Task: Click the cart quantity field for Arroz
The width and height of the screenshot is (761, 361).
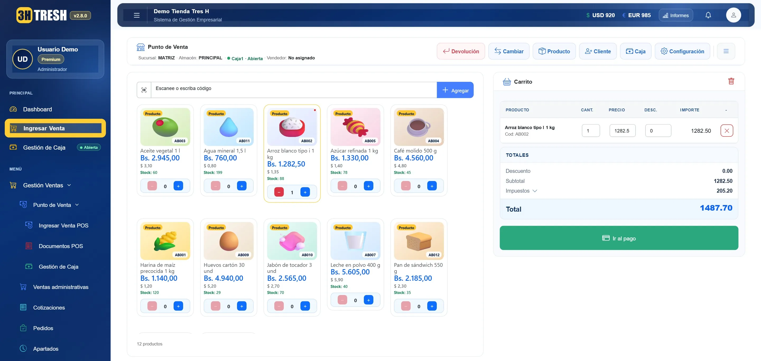Action: pos(591,131)
